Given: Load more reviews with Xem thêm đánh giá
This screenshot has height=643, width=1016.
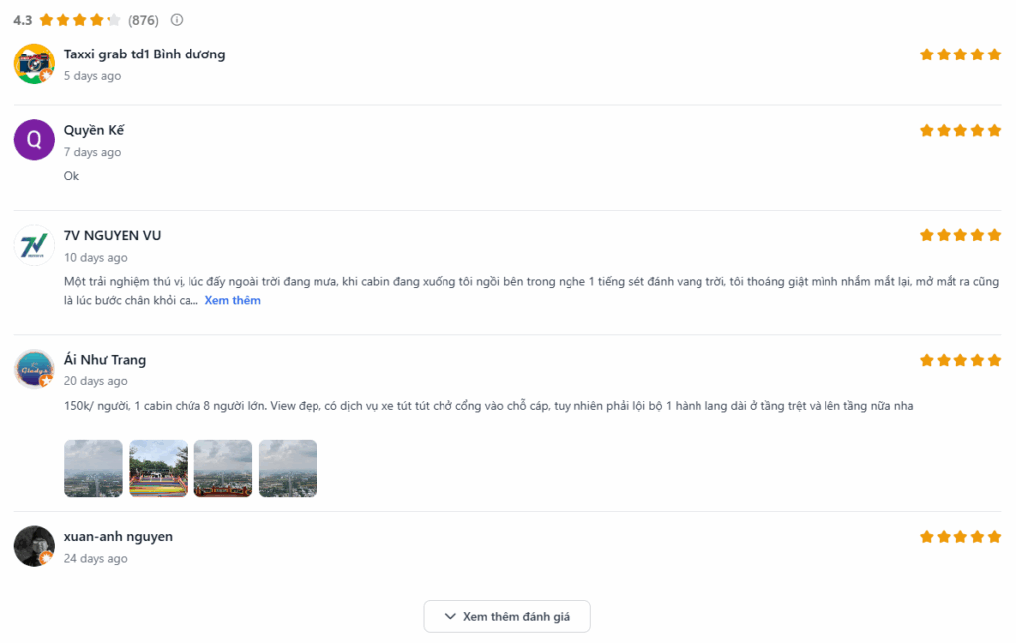Looking at the screenshot, I should coord(507,616).
